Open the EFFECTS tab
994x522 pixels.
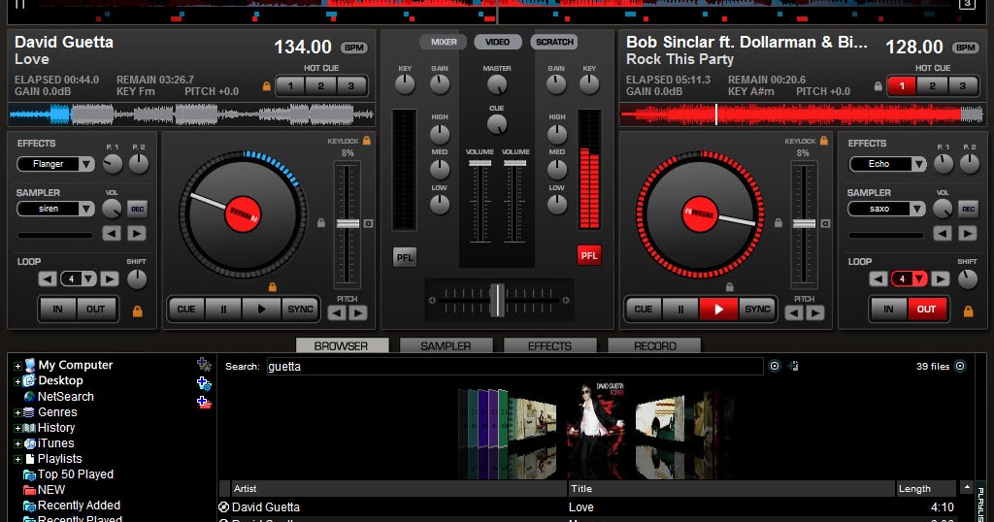coord(549,345)
